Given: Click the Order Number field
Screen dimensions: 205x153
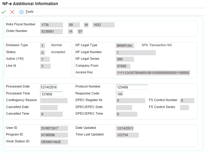Looking at the screenshot, I should pos(51,31).
